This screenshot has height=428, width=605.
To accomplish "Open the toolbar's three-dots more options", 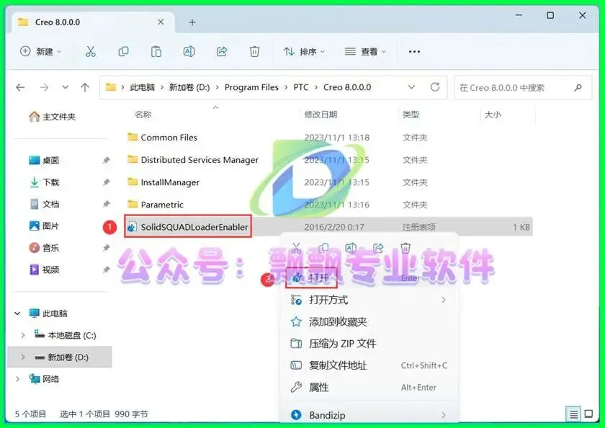I will (x=414, y=51).
